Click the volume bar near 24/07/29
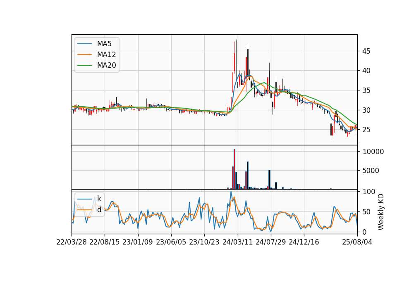The width and height of the screenshot is (397, 285). tap(269, 180)
